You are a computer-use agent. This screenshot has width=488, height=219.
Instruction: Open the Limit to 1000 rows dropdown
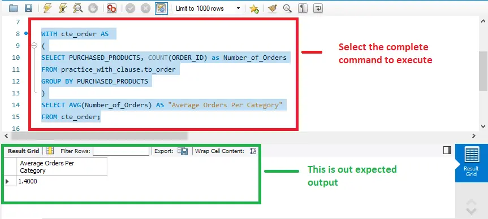click(x=208, y=8)
